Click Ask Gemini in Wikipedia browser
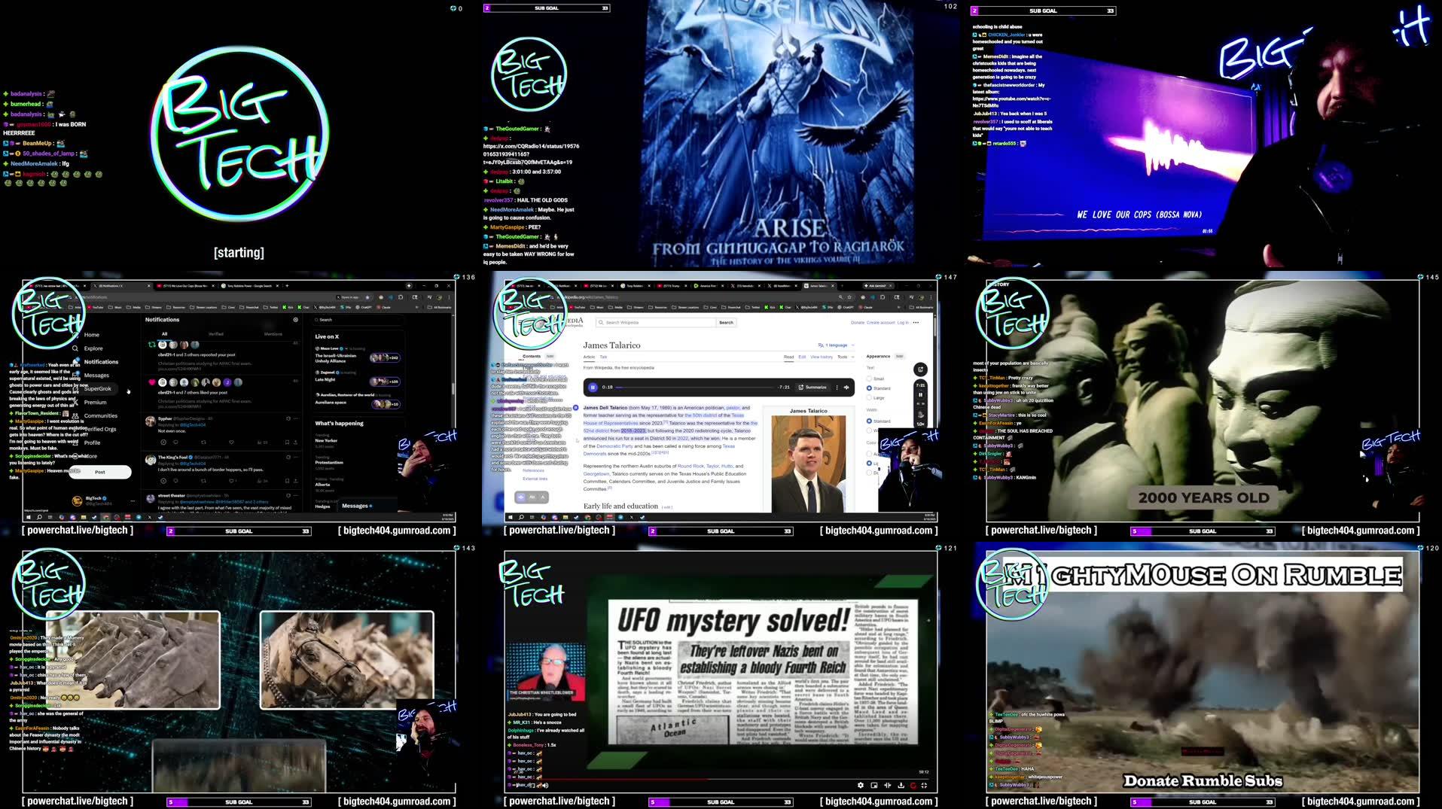The width and height of the screenshot is (1442, 809). coord(879,286)
